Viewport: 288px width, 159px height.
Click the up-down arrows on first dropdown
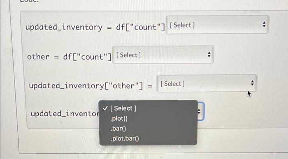click(x=264, y=24)
